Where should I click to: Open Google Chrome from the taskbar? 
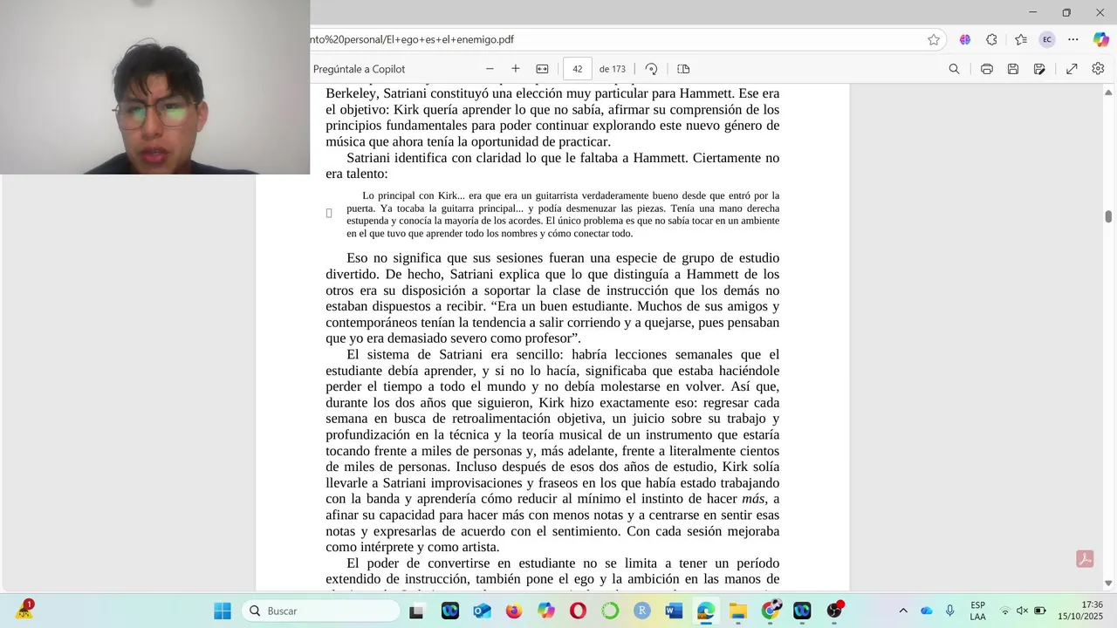(771, 611)
